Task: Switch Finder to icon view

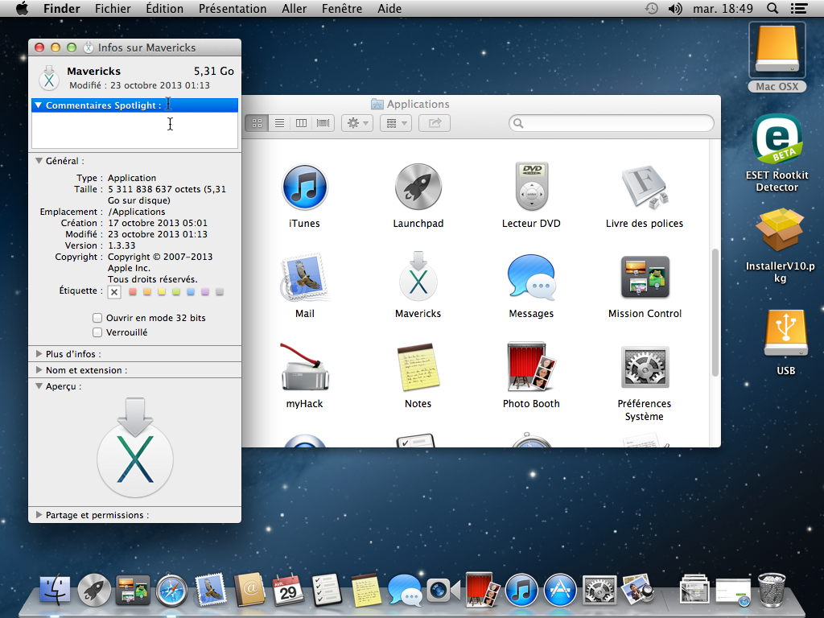Action: (257, 123)
